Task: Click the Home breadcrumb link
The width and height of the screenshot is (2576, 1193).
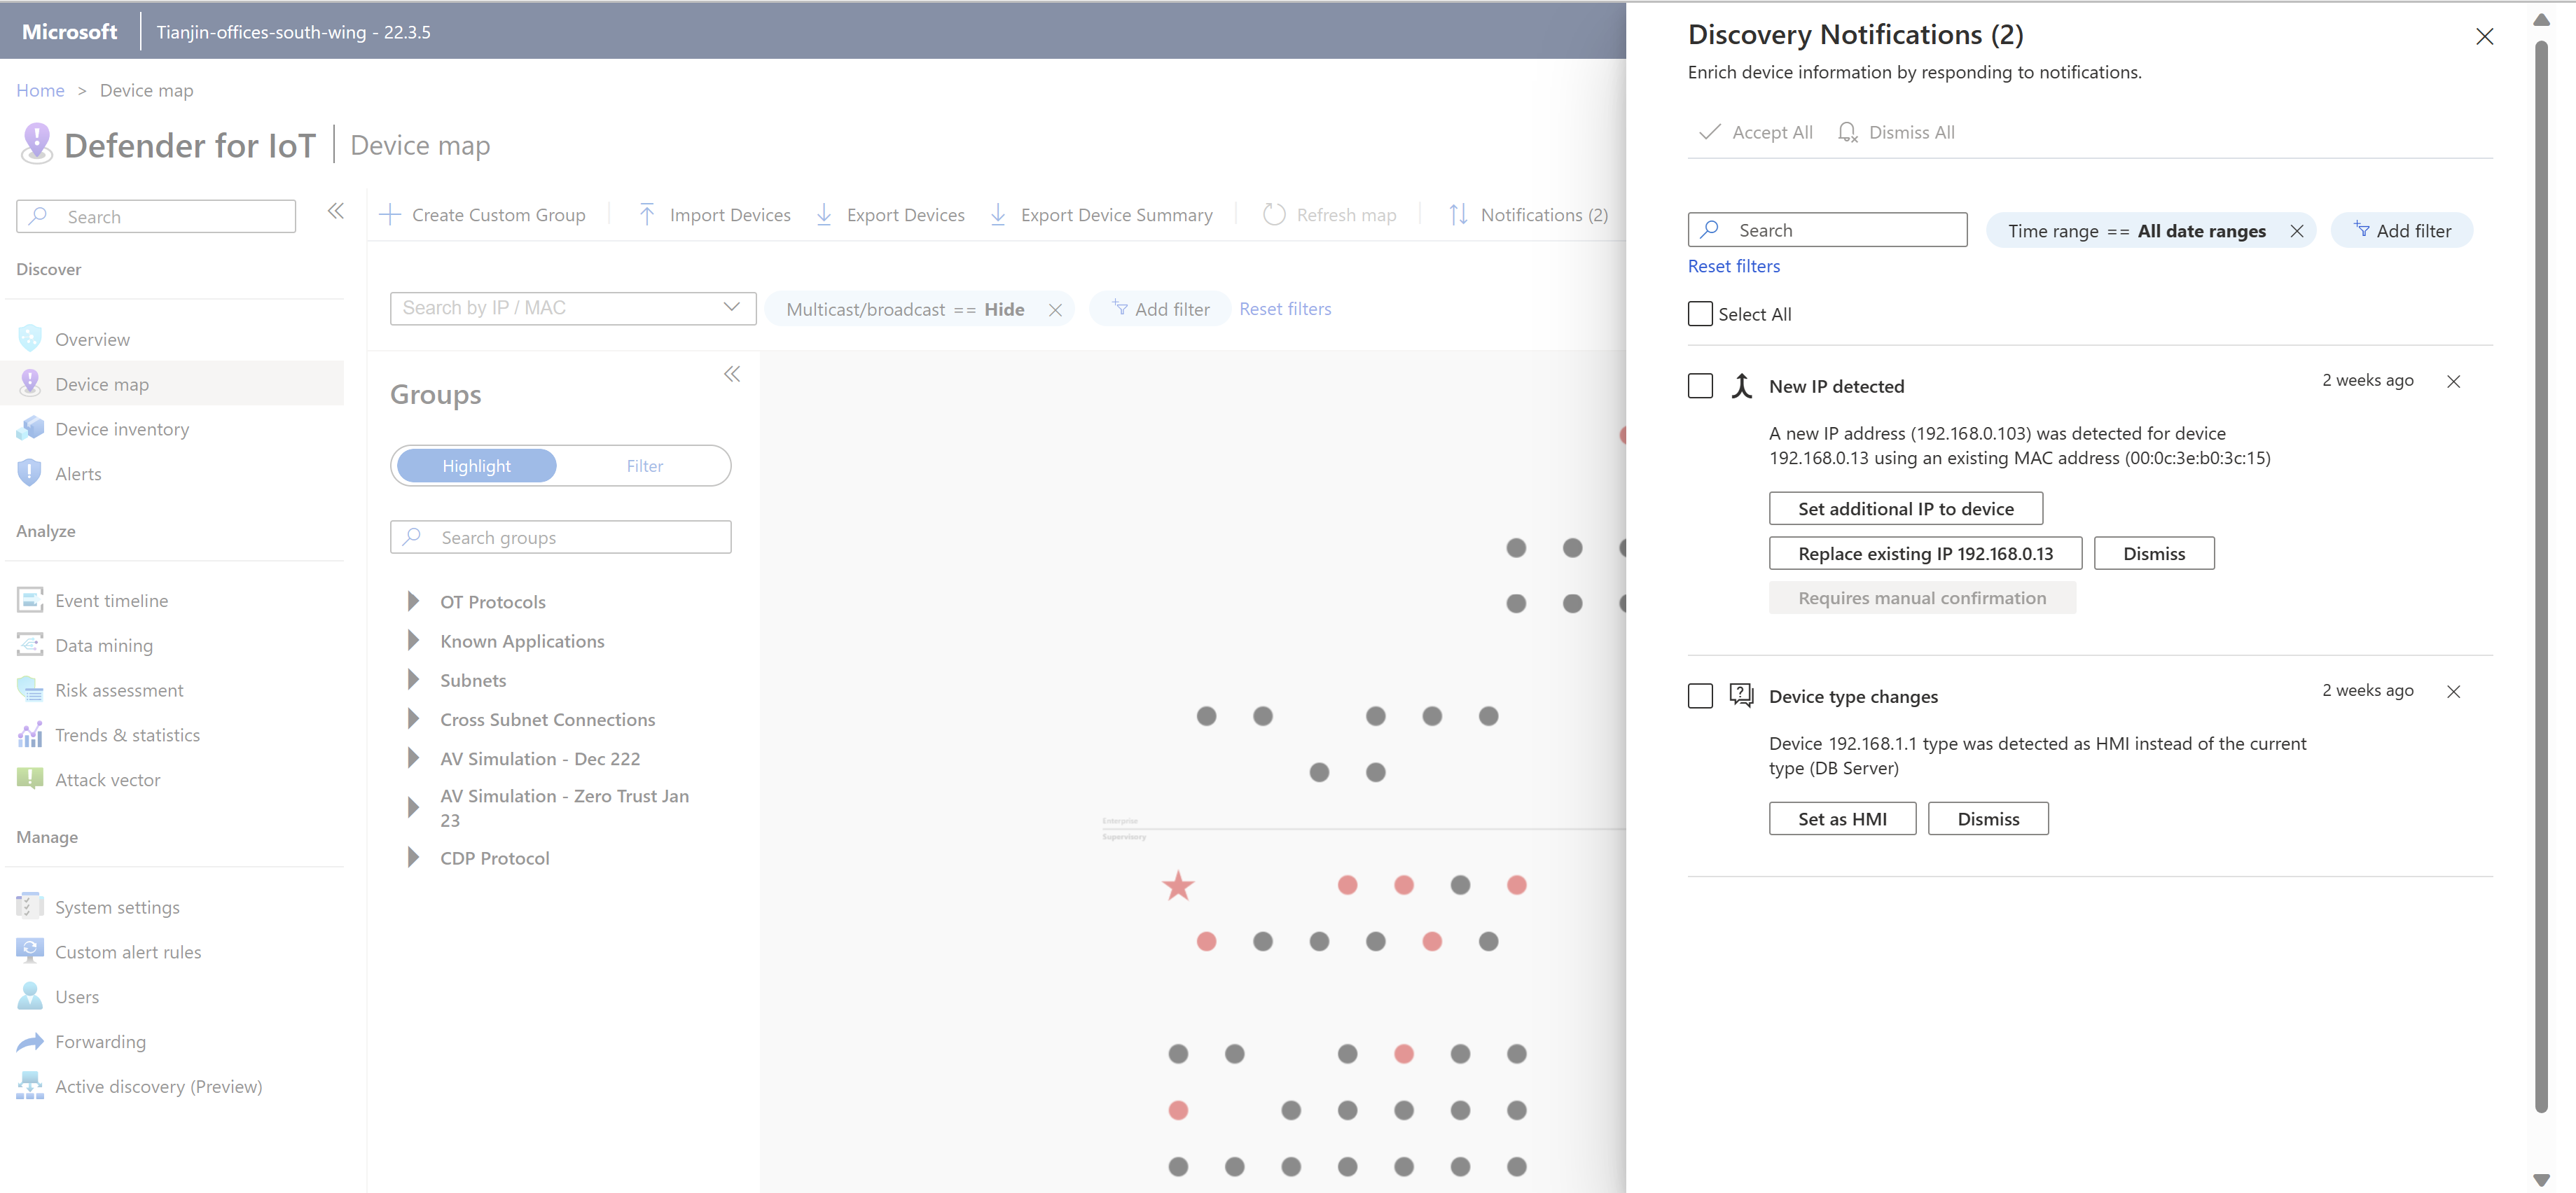Action: (x=40, y=90)
